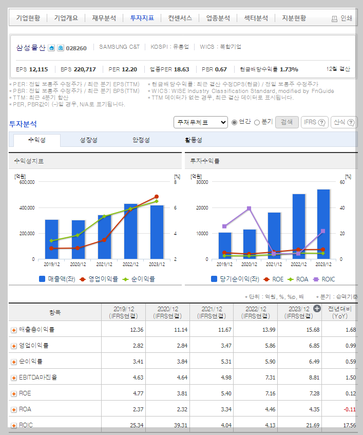Screen dimensions: 363x435
Task: Expand the 영업이익률 row
Action: 13,346
